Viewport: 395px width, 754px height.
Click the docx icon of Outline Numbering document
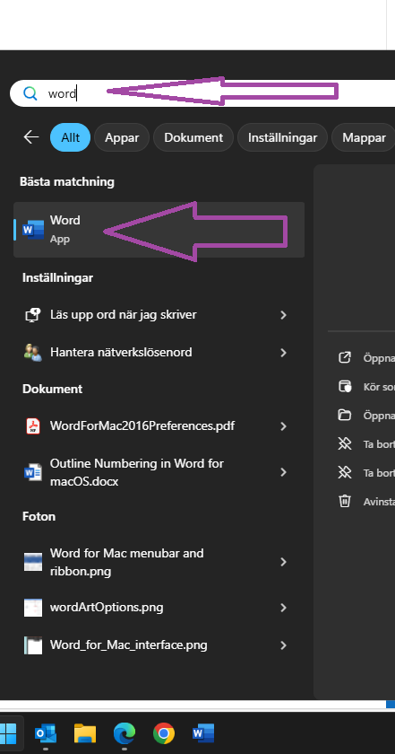(32, 472)
